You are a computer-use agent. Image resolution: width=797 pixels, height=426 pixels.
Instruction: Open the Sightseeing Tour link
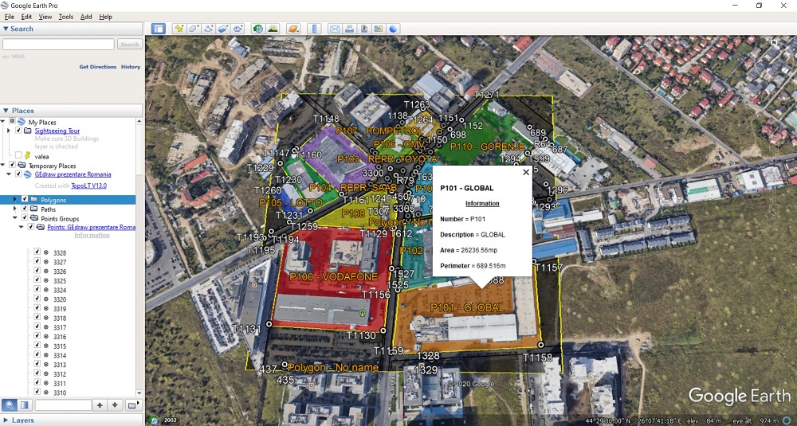point(57,131)
